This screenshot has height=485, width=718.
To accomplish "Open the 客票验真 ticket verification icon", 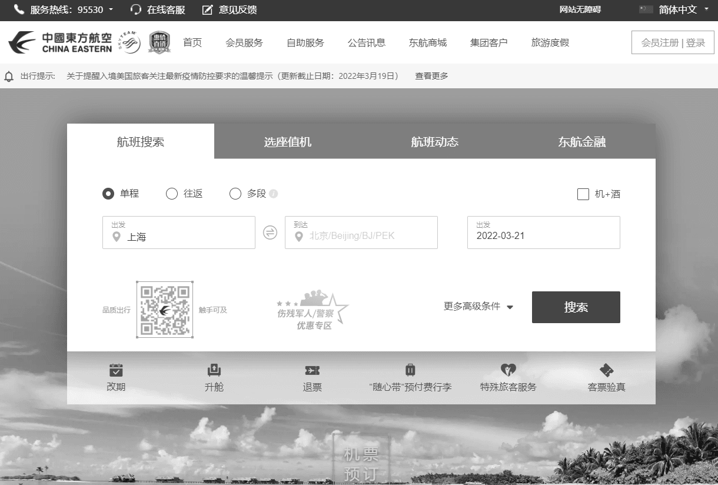I will point(606,370).
